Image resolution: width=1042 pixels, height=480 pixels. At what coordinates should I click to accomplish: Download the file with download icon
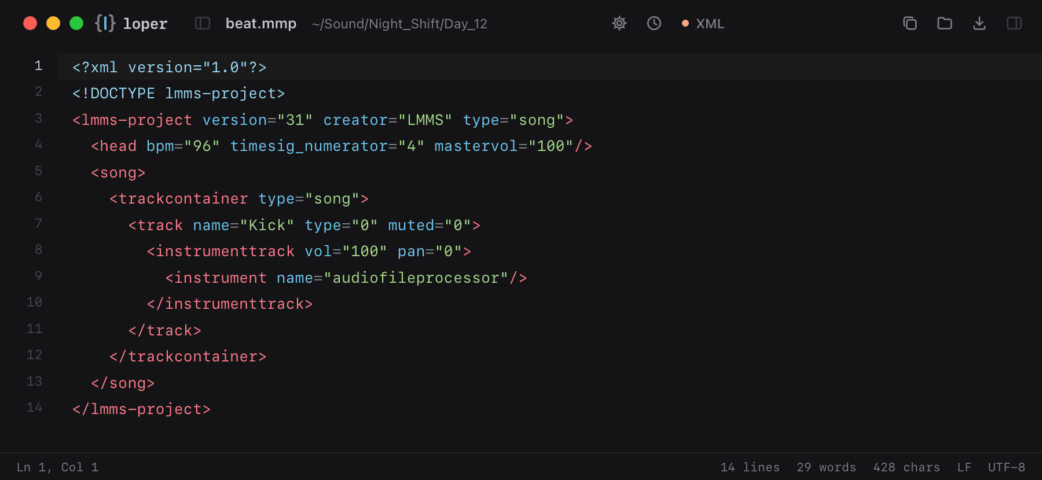pyautogui.click(x=979, y=23)
